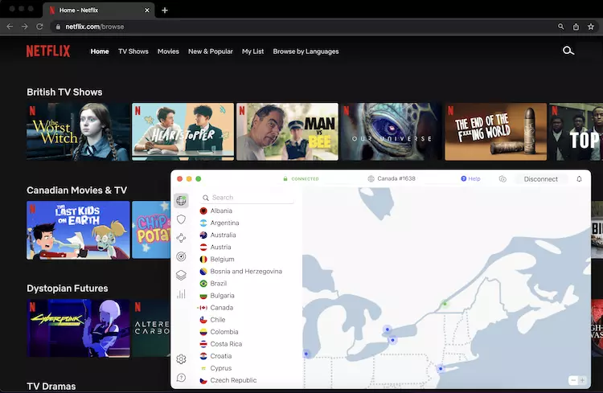Open the stacked layers presets icon in VPN sidebar
Screen dimensions: 603x393
point(181,275)
